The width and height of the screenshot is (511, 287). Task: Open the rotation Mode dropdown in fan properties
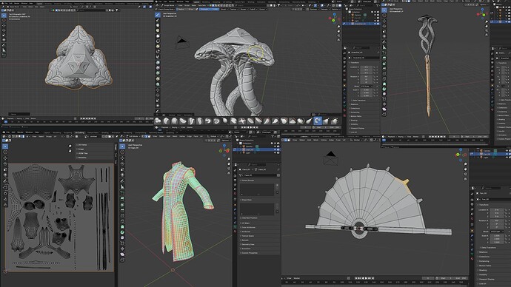coord(498,232)
